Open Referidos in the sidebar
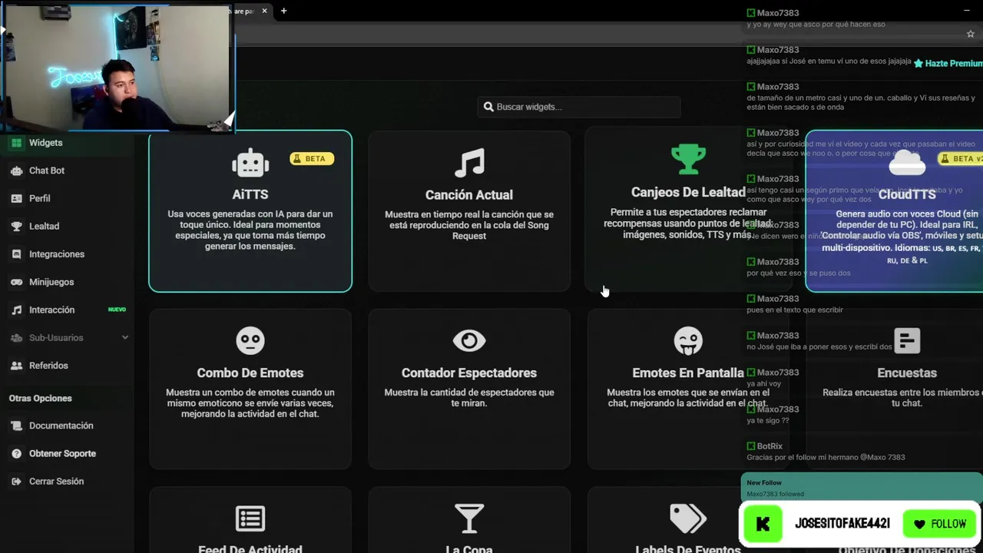Viewport: 983px width, 553px height. 48,366
